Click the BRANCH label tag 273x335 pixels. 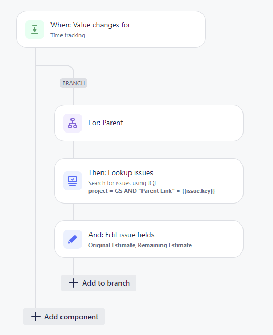pyautogui.click(x=74, y=83)
